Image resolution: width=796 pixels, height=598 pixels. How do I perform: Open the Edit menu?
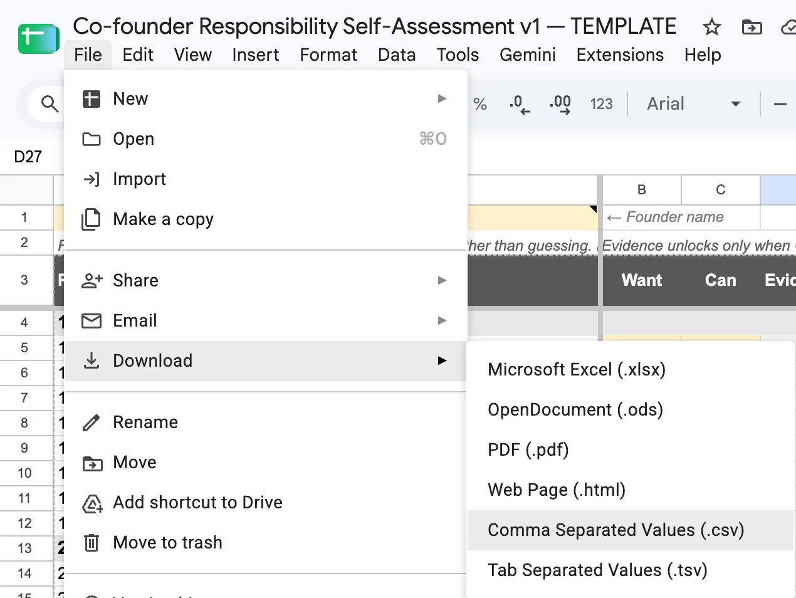click(x=138, y=55)
